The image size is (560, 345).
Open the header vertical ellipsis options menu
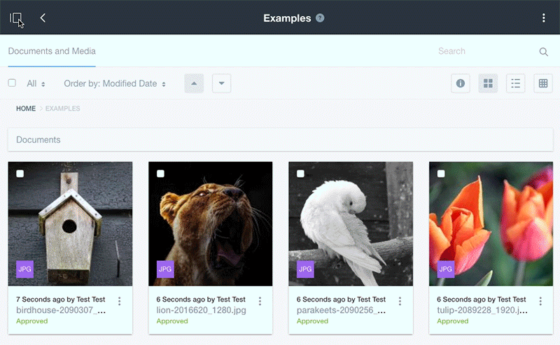[544, 18]
